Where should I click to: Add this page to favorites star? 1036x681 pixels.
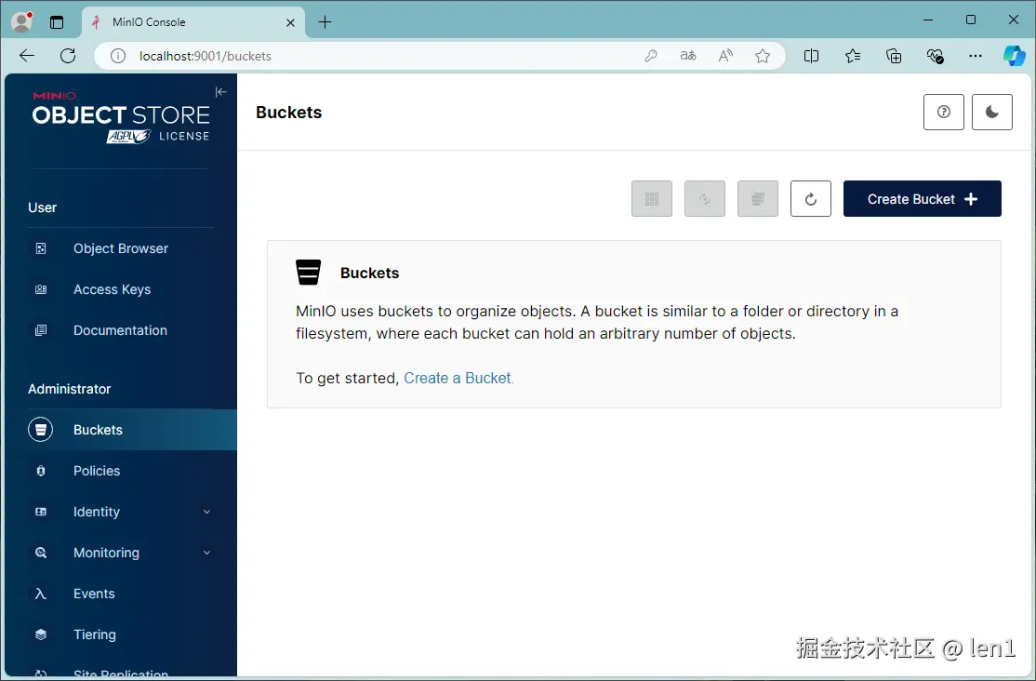(763, 56)
